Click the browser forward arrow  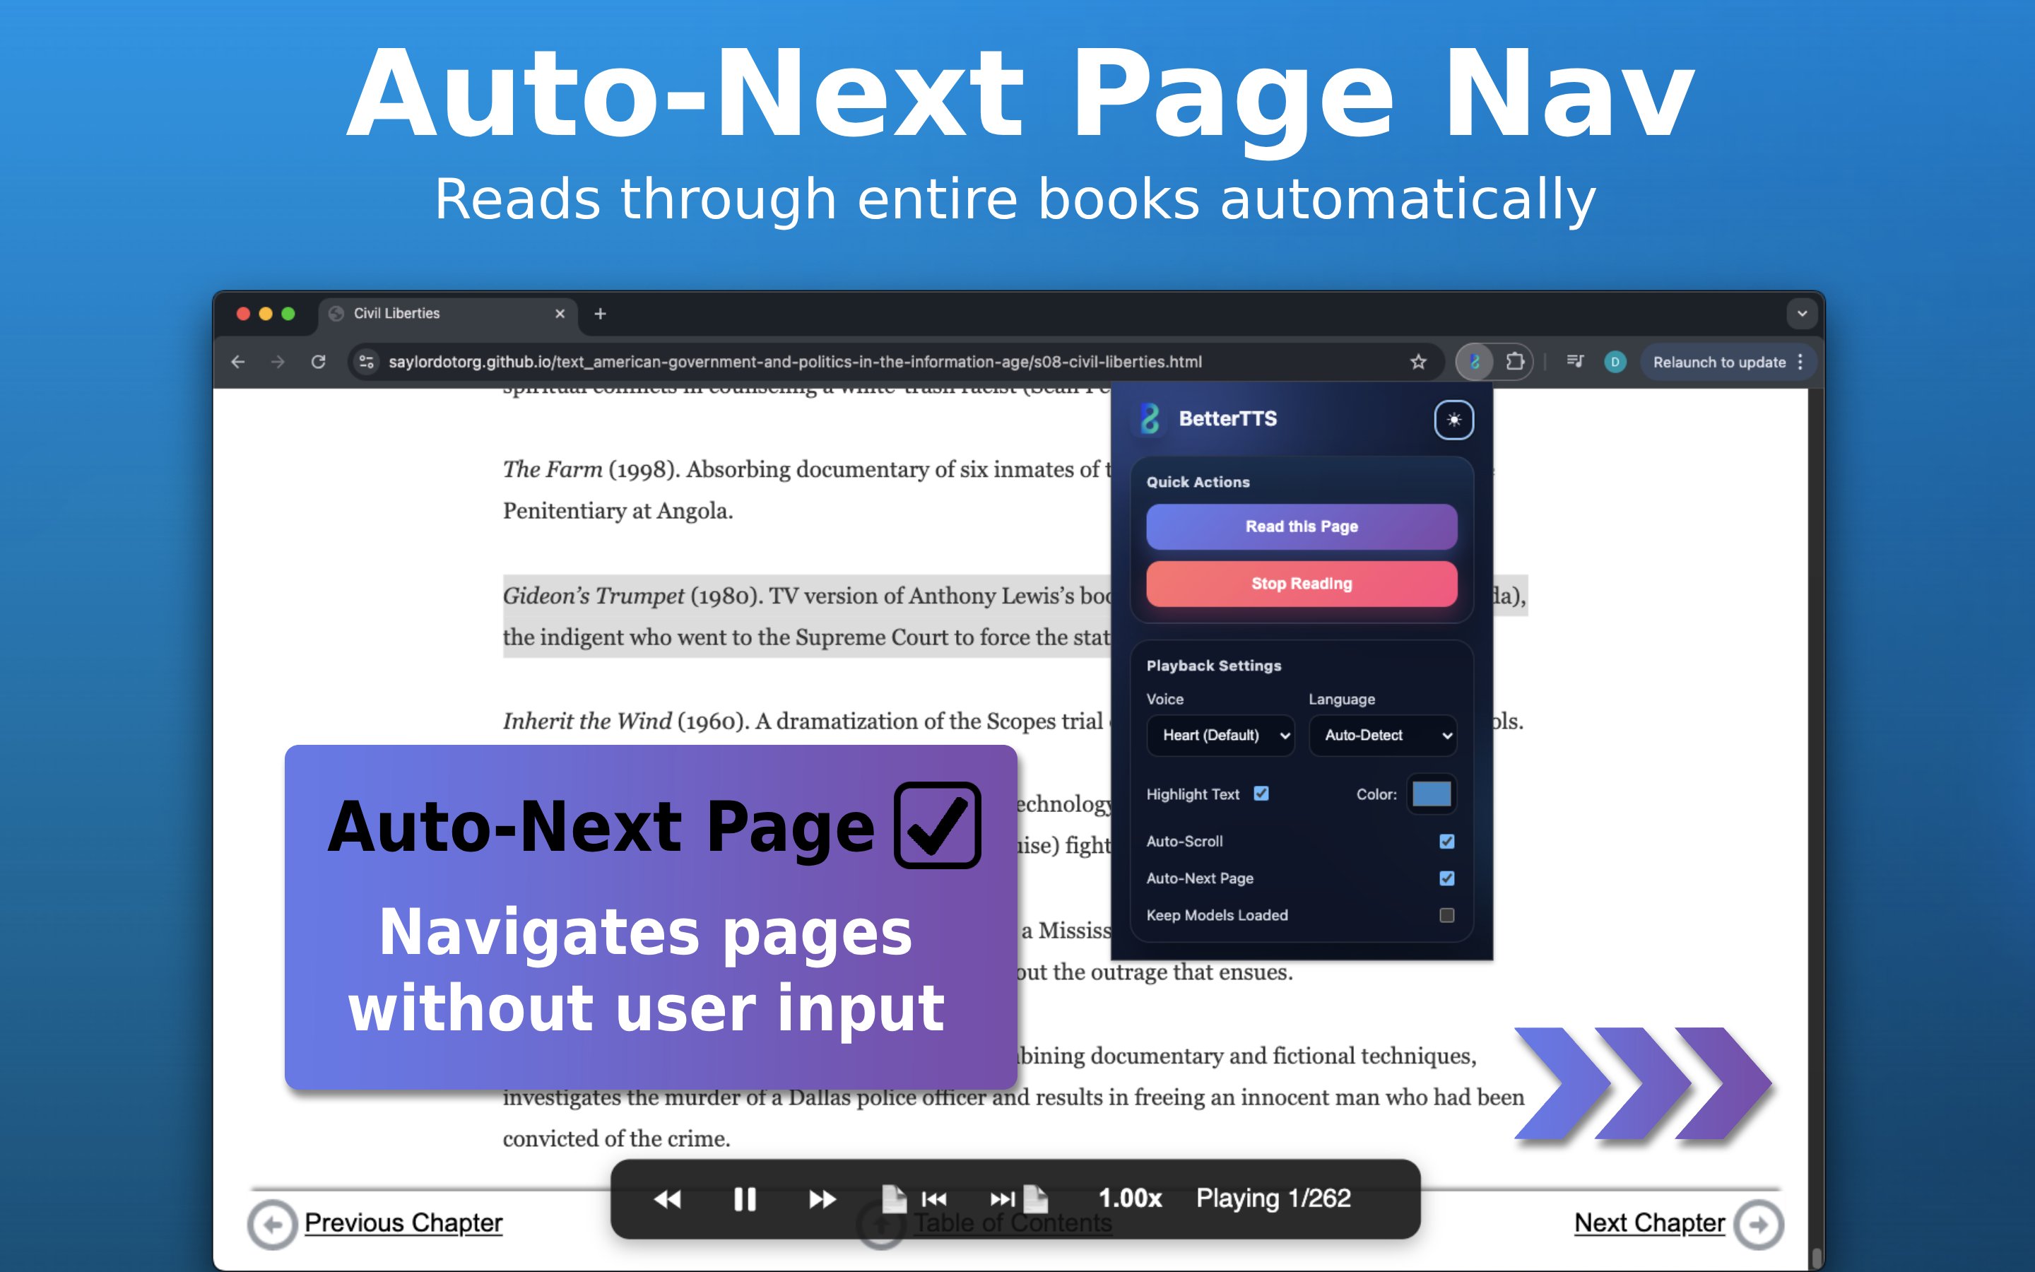(x=278, y=362)
